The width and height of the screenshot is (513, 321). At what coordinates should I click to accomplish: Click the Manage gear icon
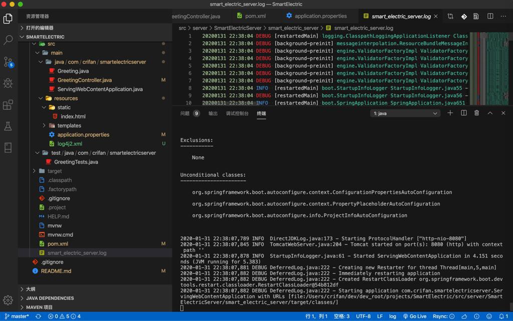pyautogui.click(x=8, y=300)
